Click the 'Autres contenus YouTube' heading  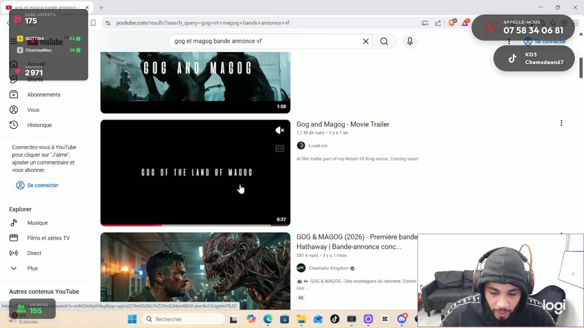[x=44, y=292]
